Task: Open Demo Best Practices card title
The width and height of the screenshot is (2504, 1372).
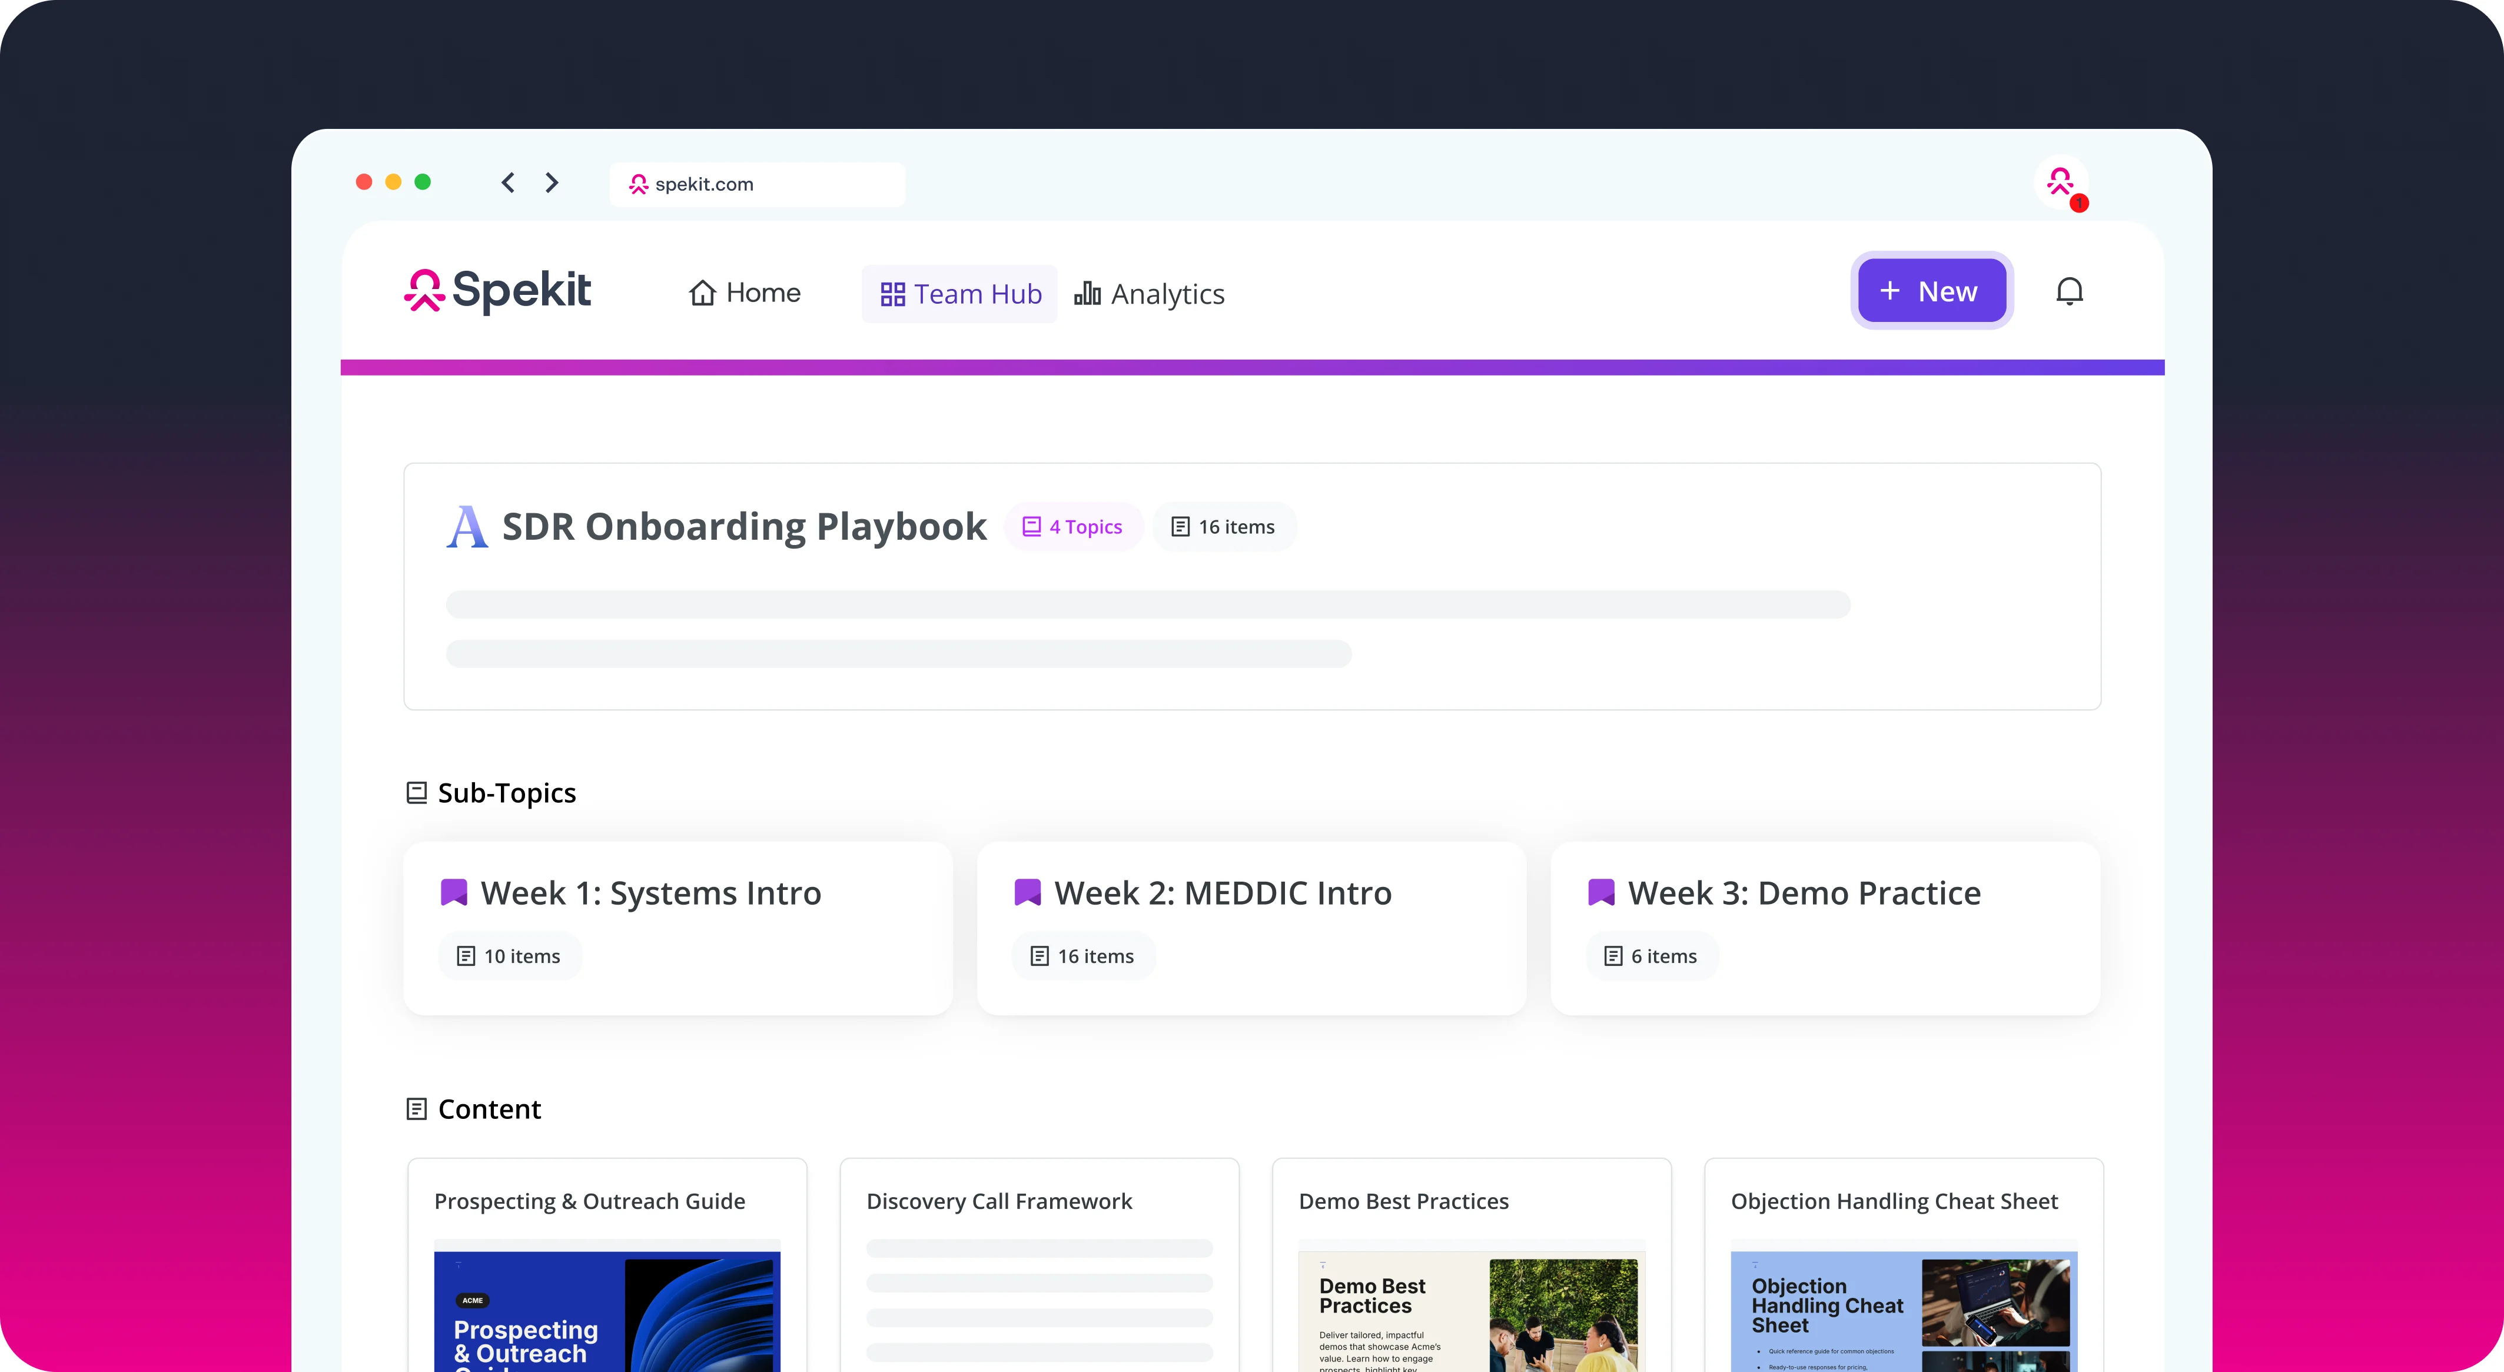Action: coord(1404,1201)
